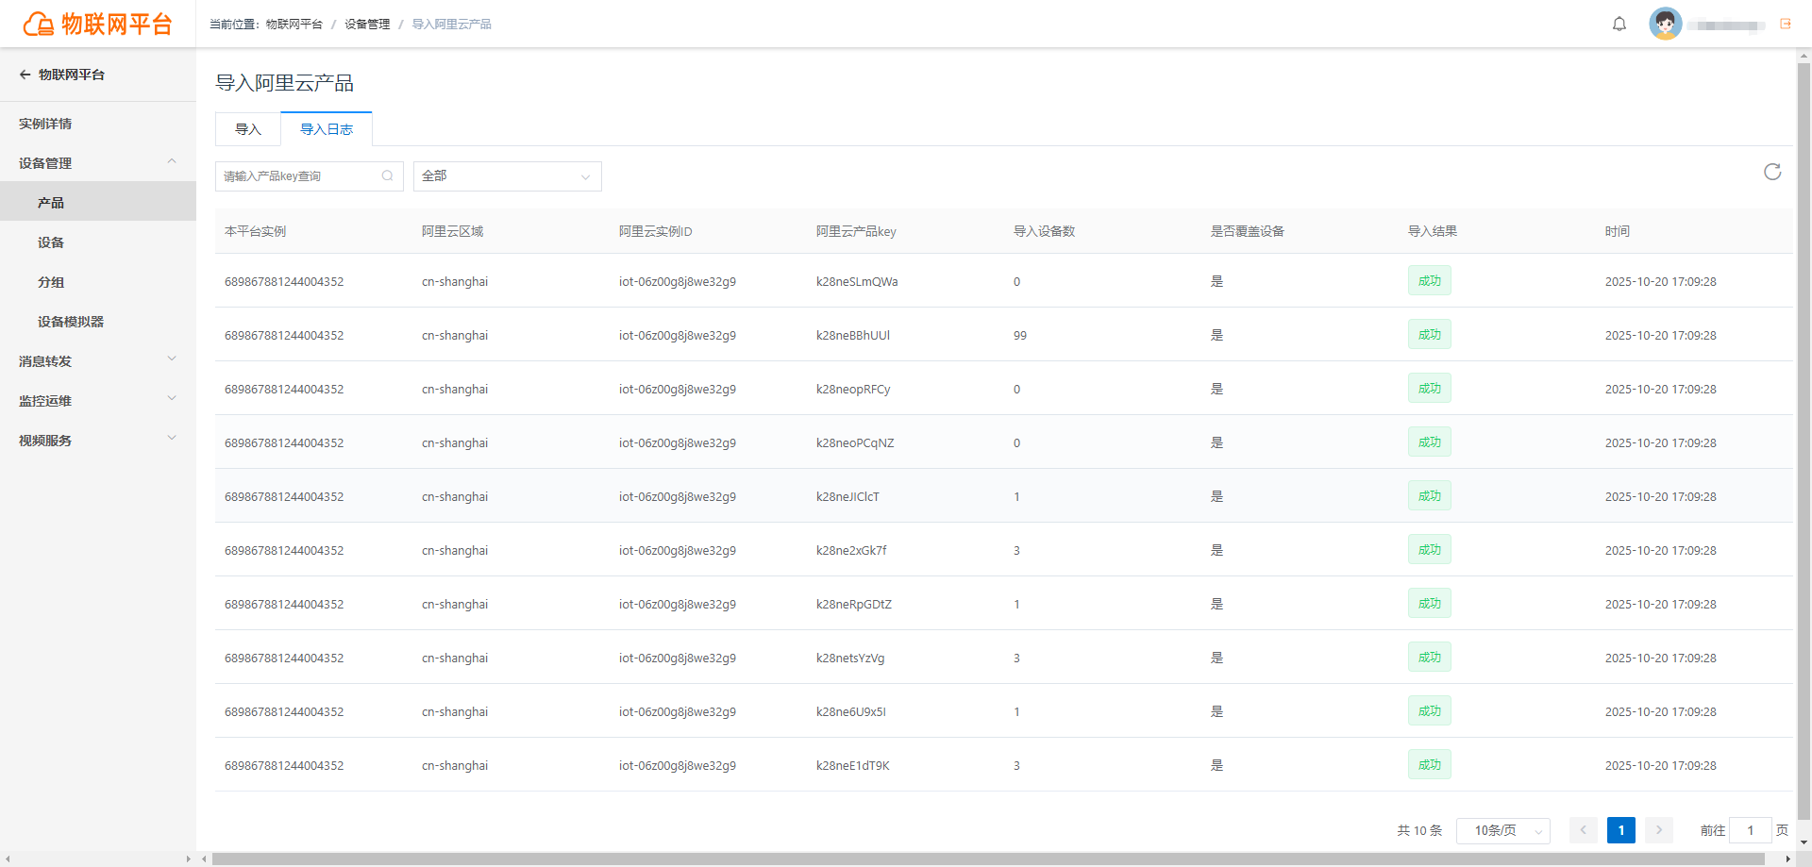Click the back arrow beside 物联网平台
Screen dimensions: 1812x867
[x=25, y=75]
